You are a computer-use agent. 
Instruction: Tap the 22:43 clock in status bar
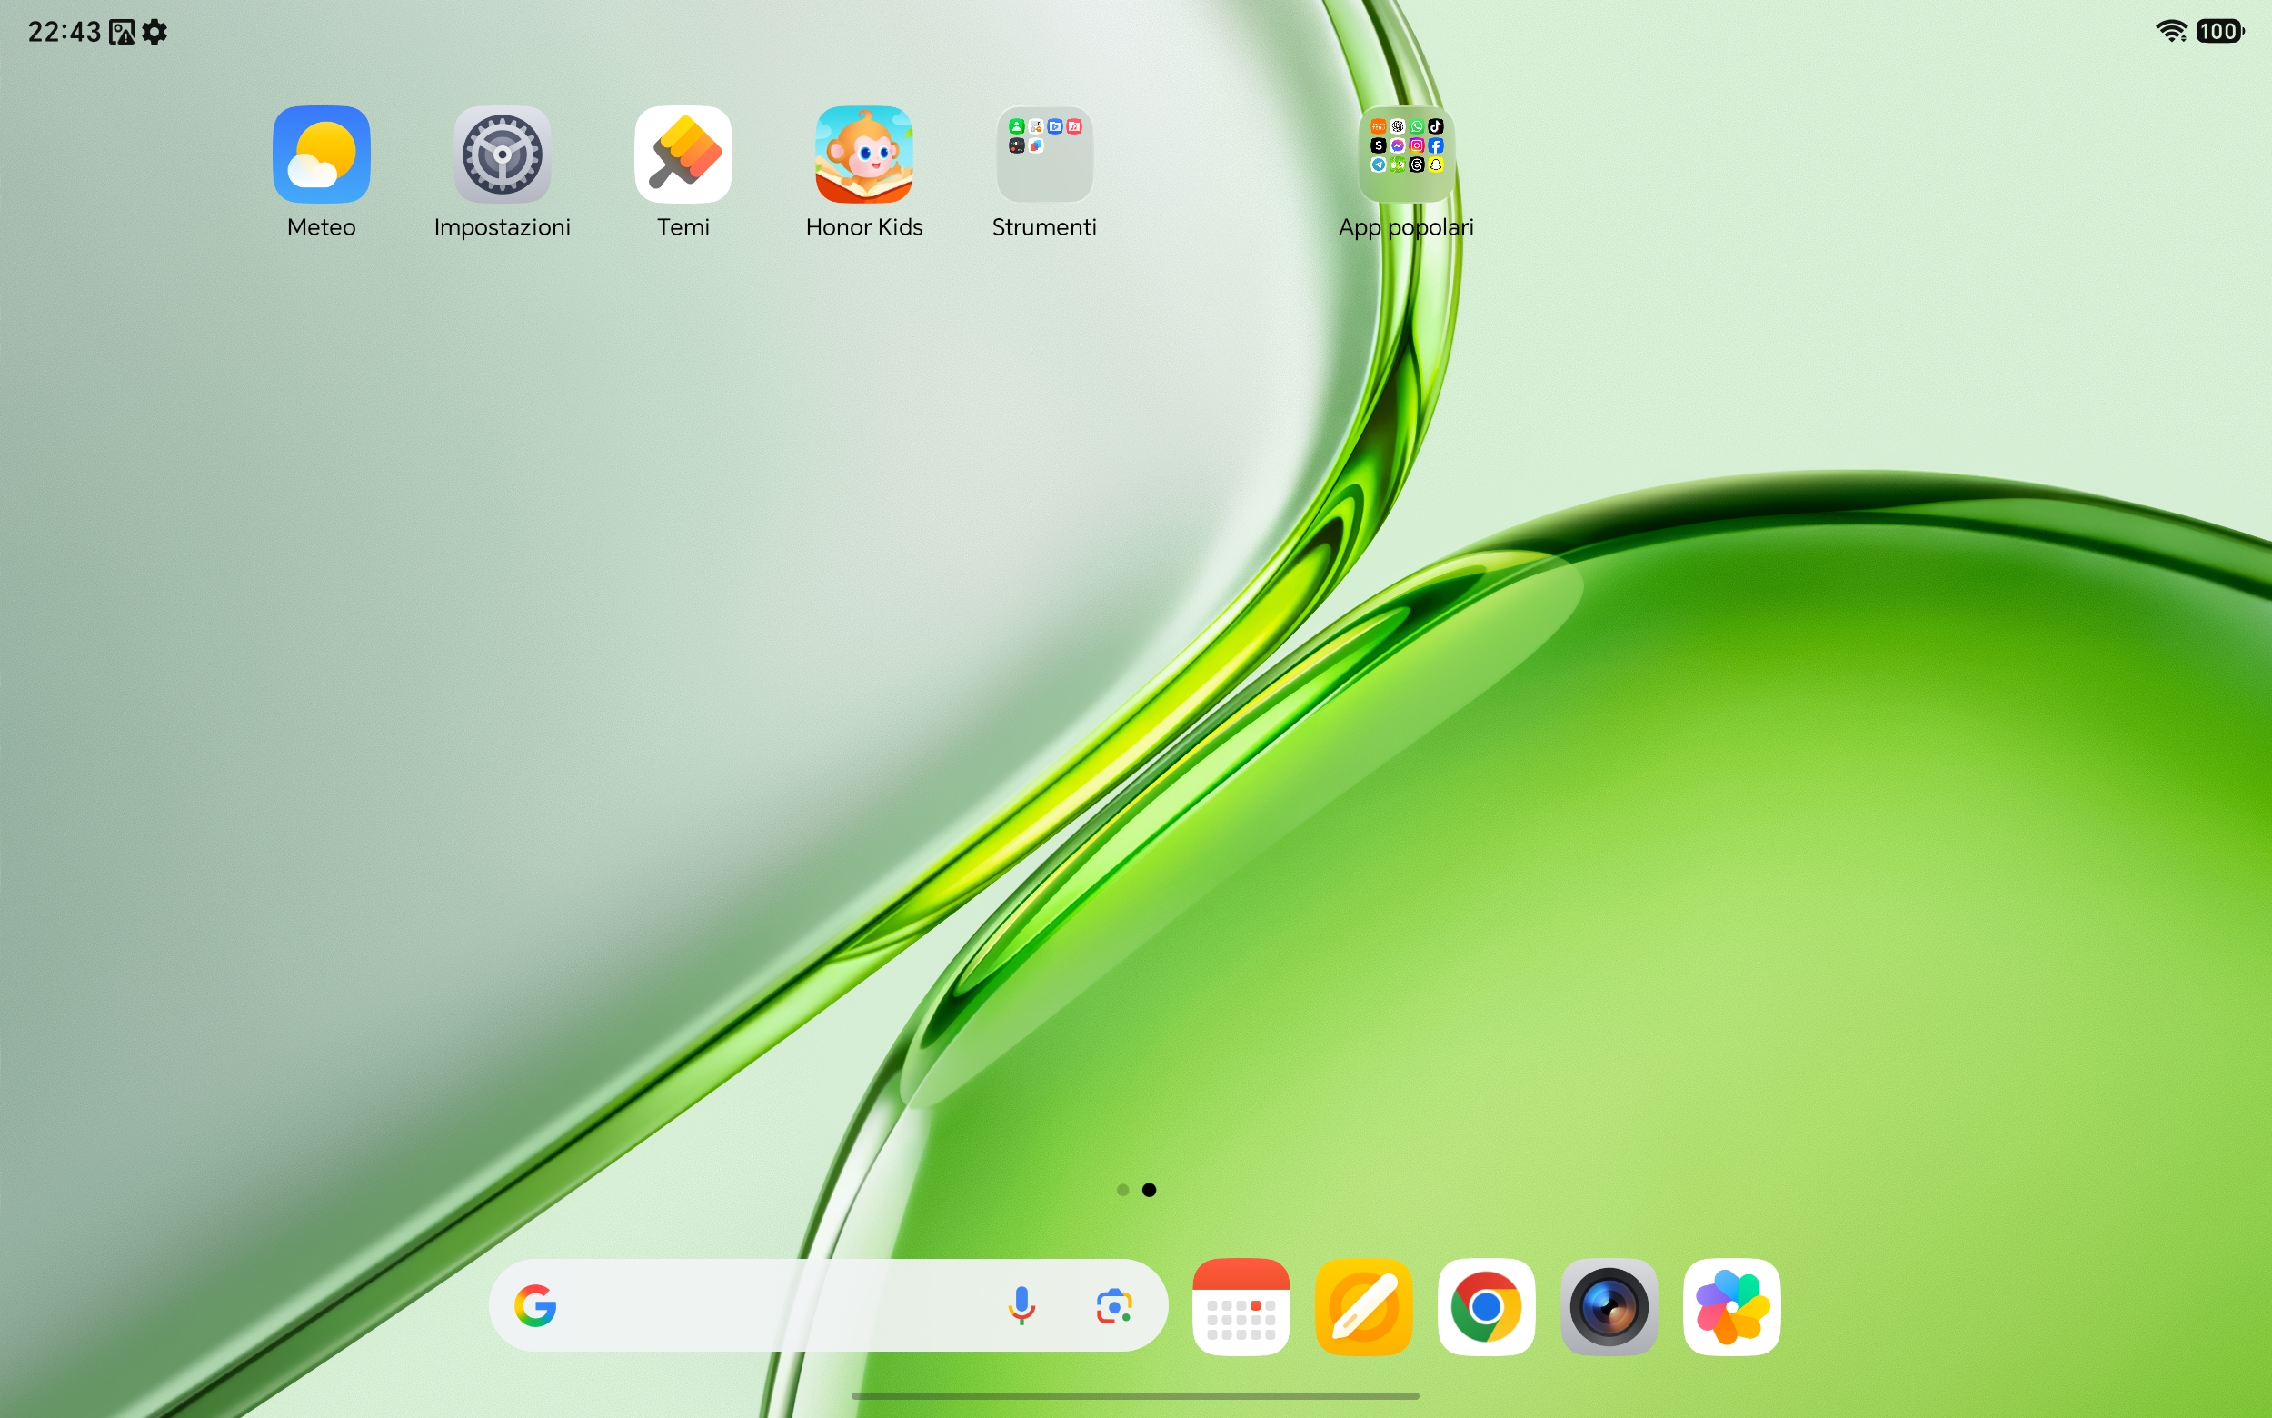click(64, 32)
